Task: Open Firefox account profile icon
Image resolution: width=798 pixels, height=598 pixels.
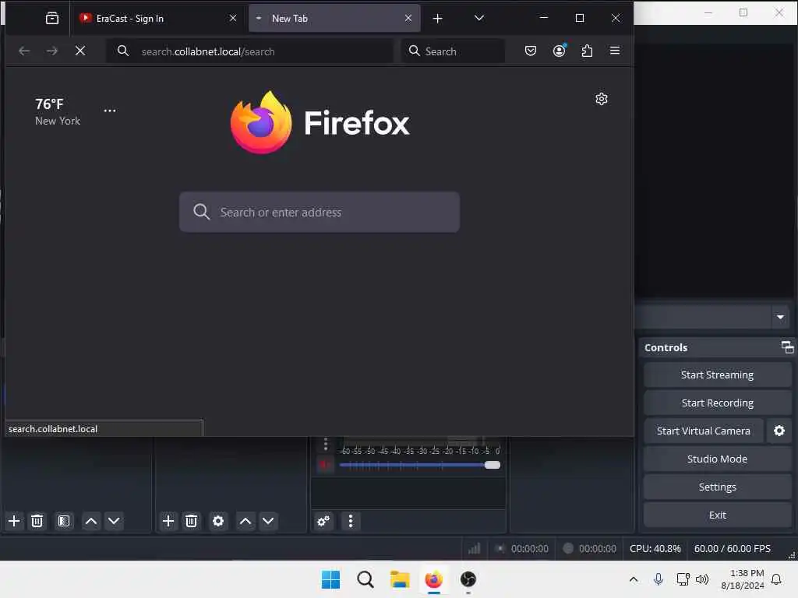Action: click(x=559, y=51)
